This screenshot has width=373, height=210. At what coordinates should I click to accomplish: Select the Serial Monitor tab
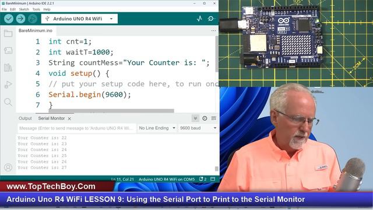[51, 118]
